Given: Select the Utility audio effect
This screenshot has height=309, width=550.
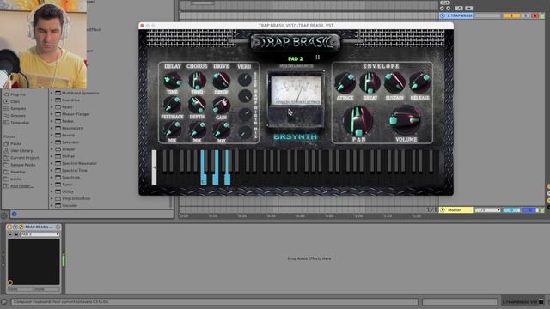Looking at the screenshot, I should [64, 191].
